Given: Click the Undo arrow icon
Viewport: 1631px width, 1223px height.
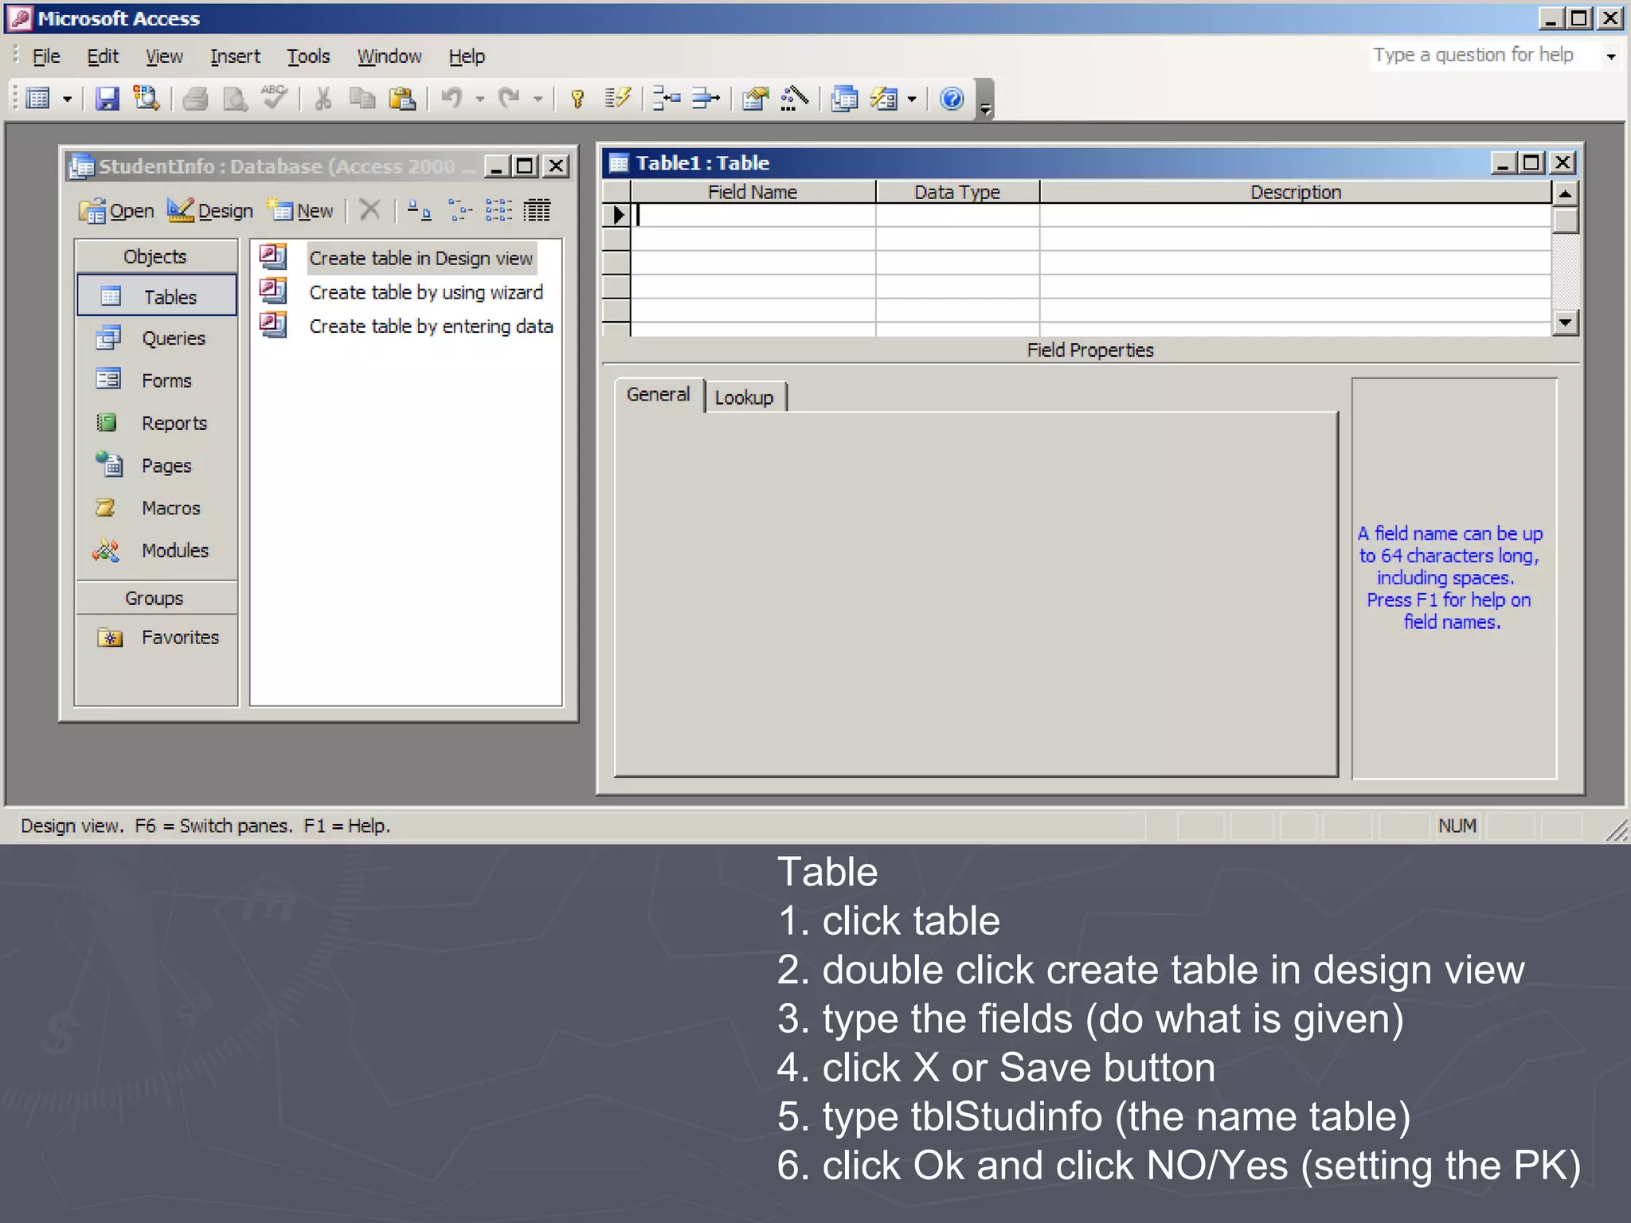Looking at the screenshot, I should click(x=452, y=99).
